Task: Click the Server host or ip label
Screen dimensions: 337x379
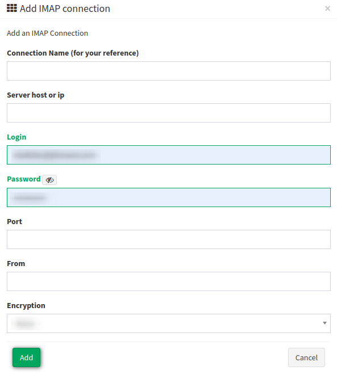Action: pos(36,95)
